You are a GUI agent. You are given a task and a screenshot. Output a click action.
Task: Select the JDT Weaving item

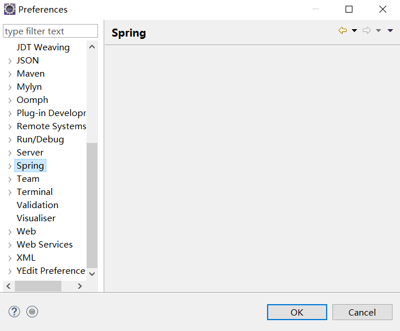pos(43,47)
